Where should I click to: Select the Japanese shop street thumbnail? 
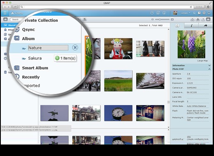pos(86,113)
